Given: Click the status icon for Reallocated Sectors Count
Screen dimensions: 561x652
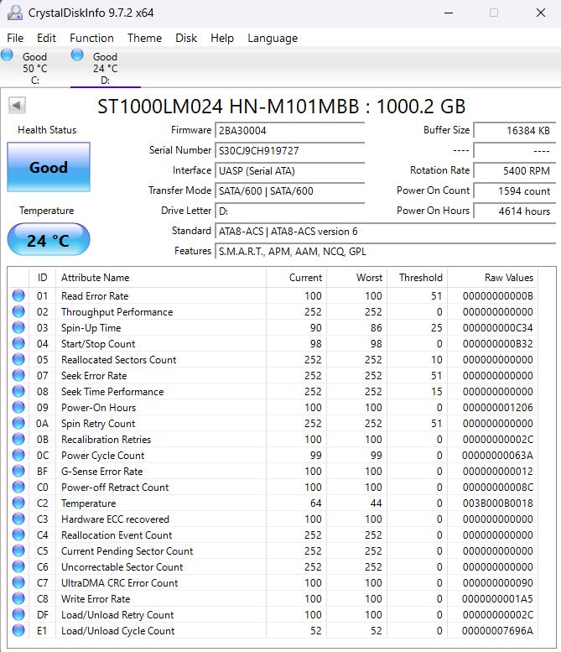Looking at the screenshot, I should [x=18, y=359].
